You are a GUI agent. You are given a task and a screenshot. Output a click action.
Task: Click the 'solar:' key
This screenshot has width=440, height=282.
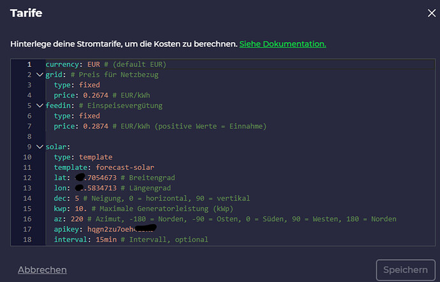(x=58, y=147)
